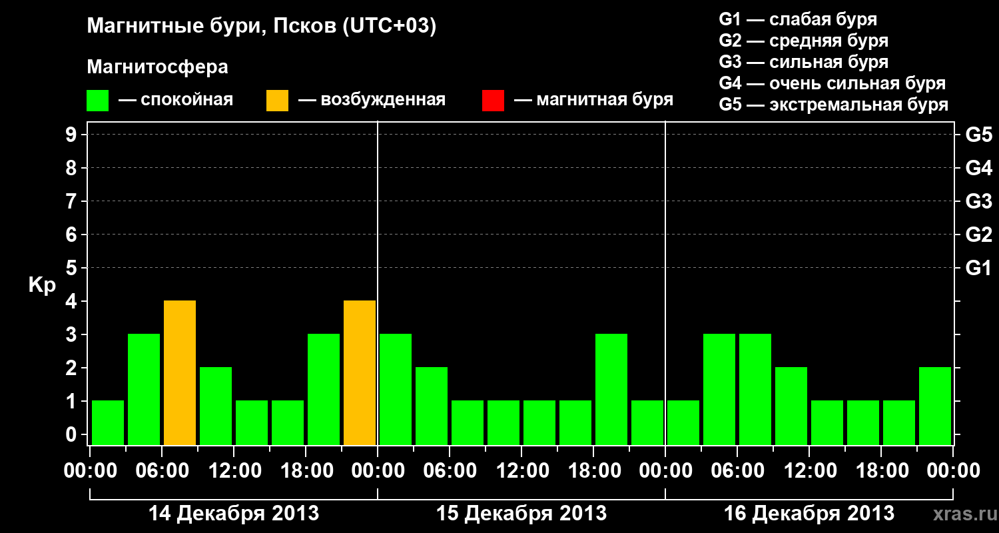The height and width of the screenshot is (533, 999).
Task: Click the red 'магнитная буря' legend swatch
Action: pos(493,101)
